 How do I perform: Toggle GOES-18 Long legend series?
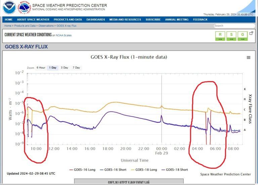144,170
